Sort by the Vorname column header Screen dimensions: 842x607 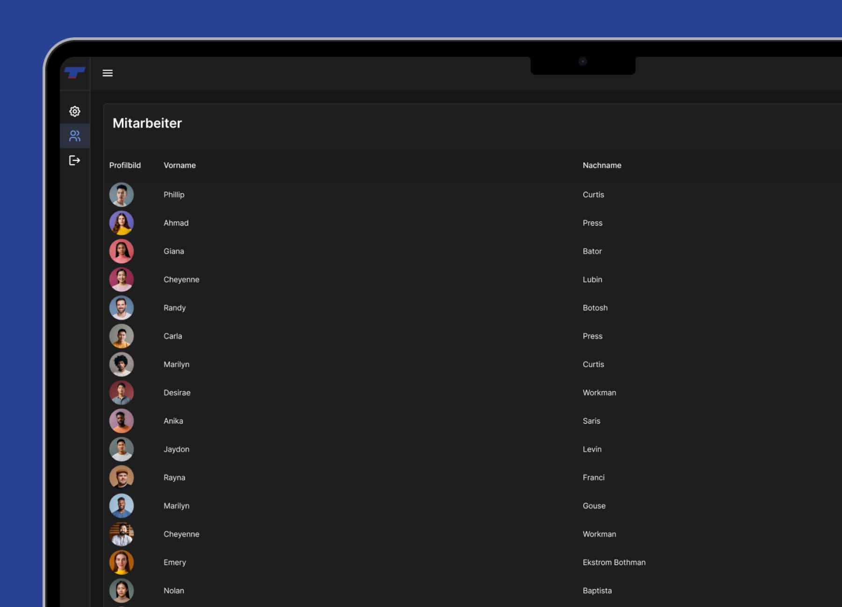click(x=180, y=165)
